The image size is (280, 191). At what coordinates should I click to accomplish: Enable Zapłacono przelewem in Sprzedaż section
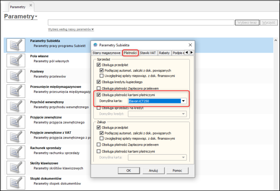pyautogui.click(x=99, y=88)
